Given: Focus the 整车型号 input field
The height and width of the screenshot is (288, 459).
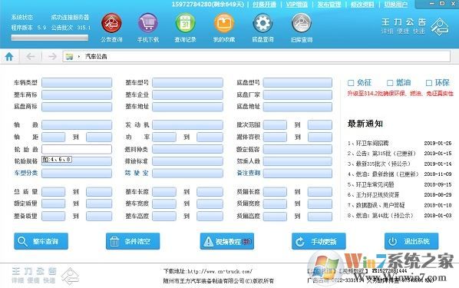Looking at the screenshot, I should pyautogui.click(x=187, y=83).
